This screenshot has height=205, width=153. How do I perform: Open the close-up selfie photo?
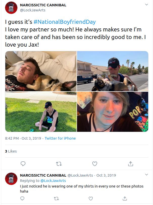click(113, 112)
